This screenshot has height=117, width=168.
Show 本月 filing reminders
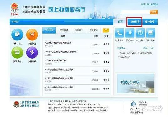click(145, 48)
